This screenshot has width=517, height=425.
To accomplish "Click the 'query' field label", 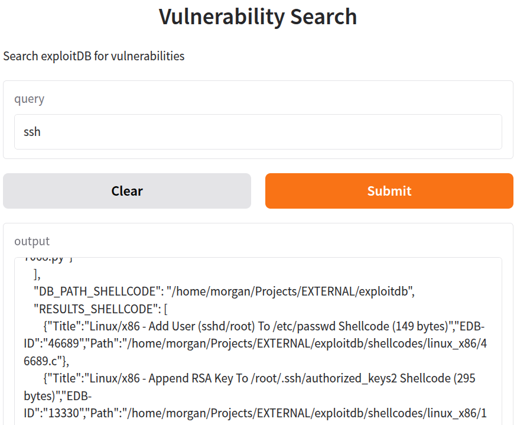I will coord(30,99).
